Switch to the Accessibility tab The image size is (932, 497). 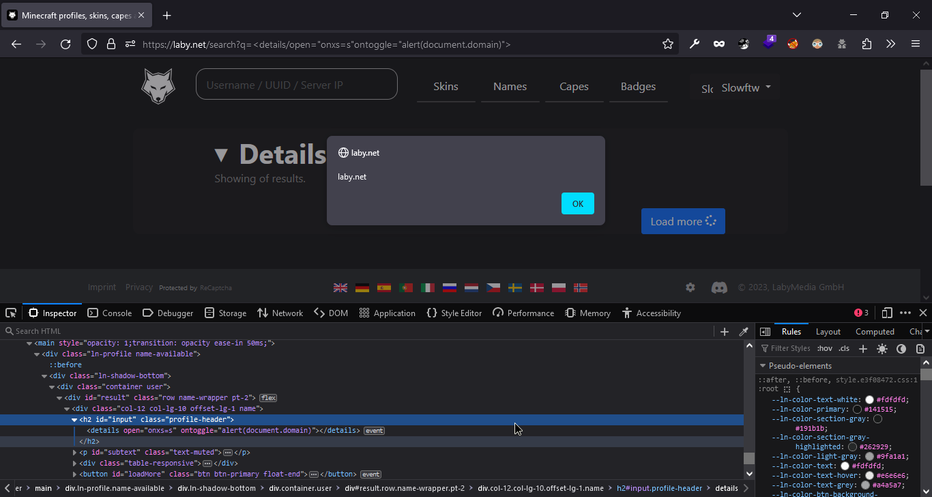point(652,313)
